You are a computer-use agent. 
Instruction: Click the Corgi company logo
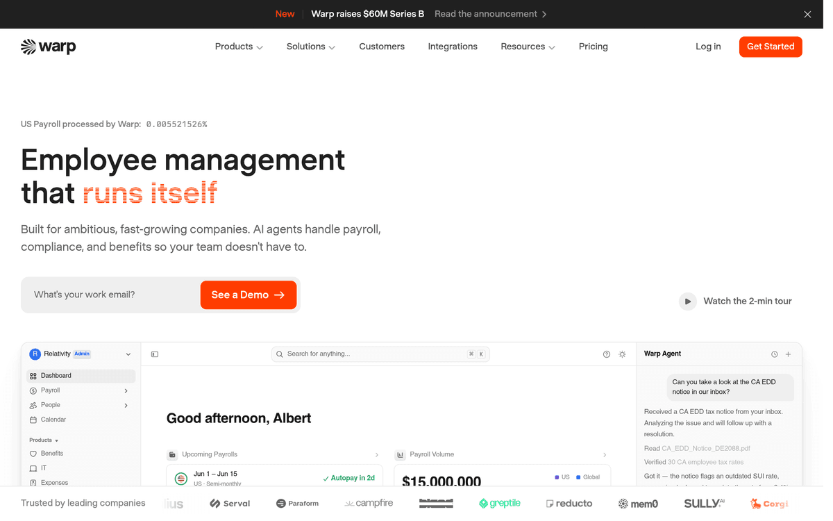(769, 504)
